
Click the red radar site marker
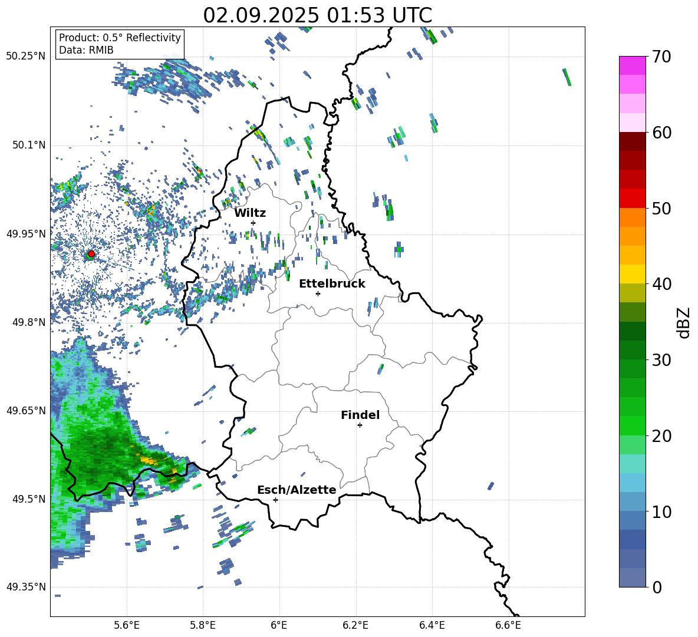[91, 254]
